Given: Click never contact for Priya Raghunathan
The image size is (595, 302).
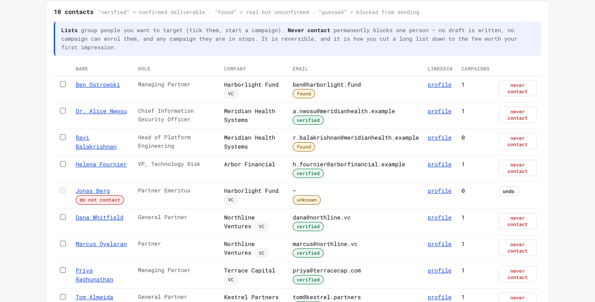Looking at the screenshot, I should click(517, 274).
